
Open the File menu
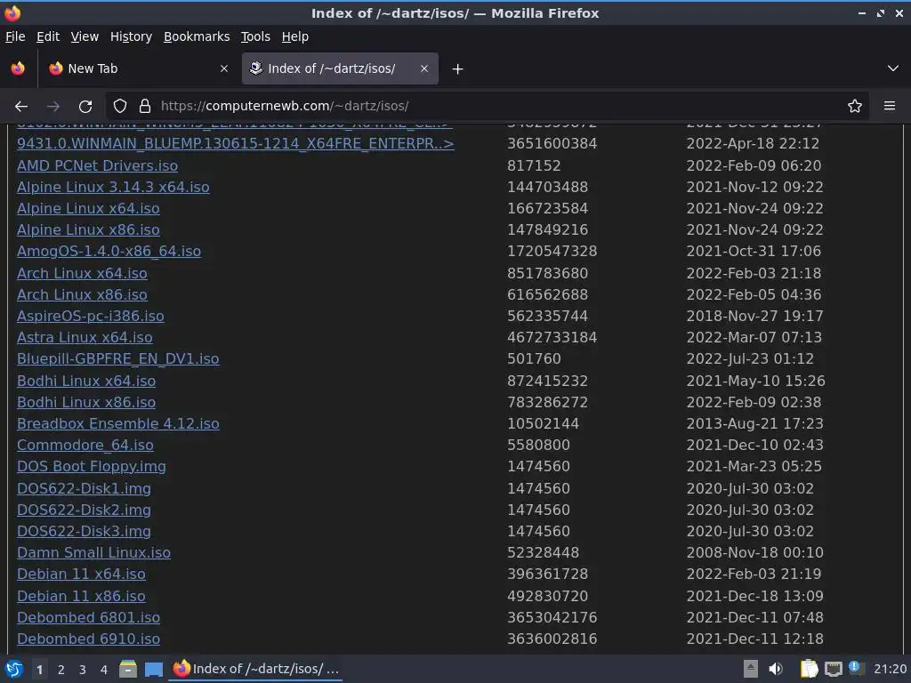click(15, 36)
